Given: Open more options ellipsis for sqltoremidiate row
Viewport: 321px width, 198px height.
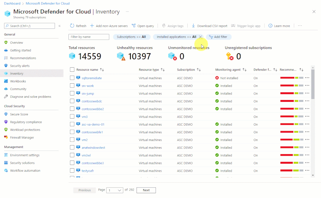Looking at the screenshot, I should pyautogui.click(x=307, y=78).
